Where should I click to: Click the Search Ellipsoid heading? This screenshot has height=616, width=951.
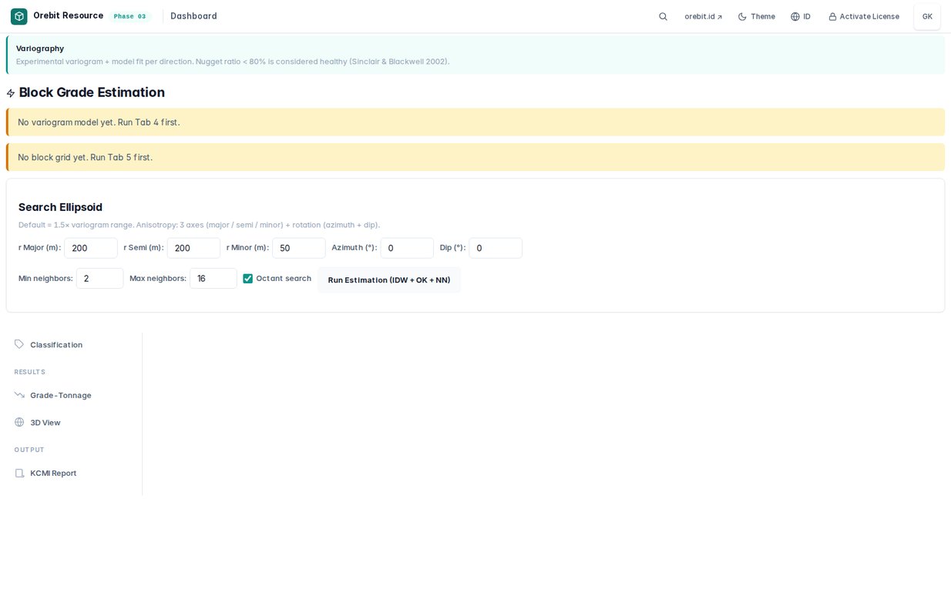(60, 207)
